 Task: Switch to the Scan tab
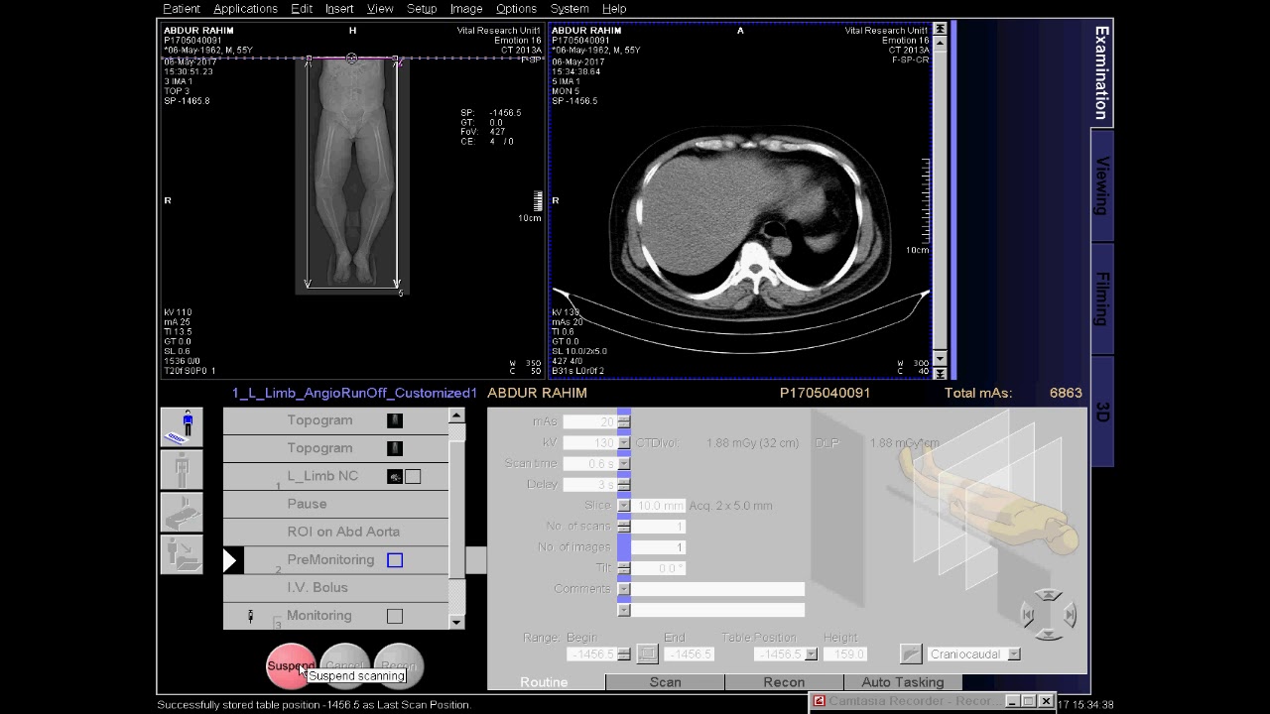(665, 682)
